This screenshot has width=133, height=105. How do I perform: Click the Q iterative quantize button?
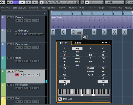coord(127,2)
